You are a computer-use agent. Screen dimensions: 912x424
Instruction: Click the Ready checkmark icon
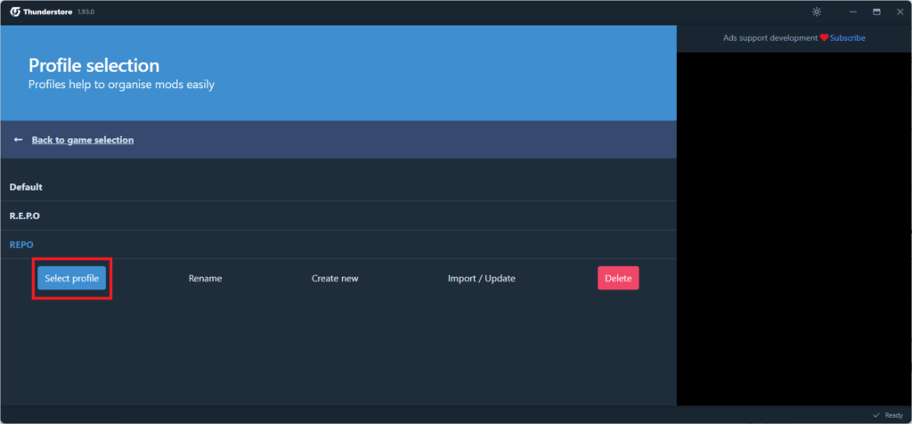[x=876, y=415]
